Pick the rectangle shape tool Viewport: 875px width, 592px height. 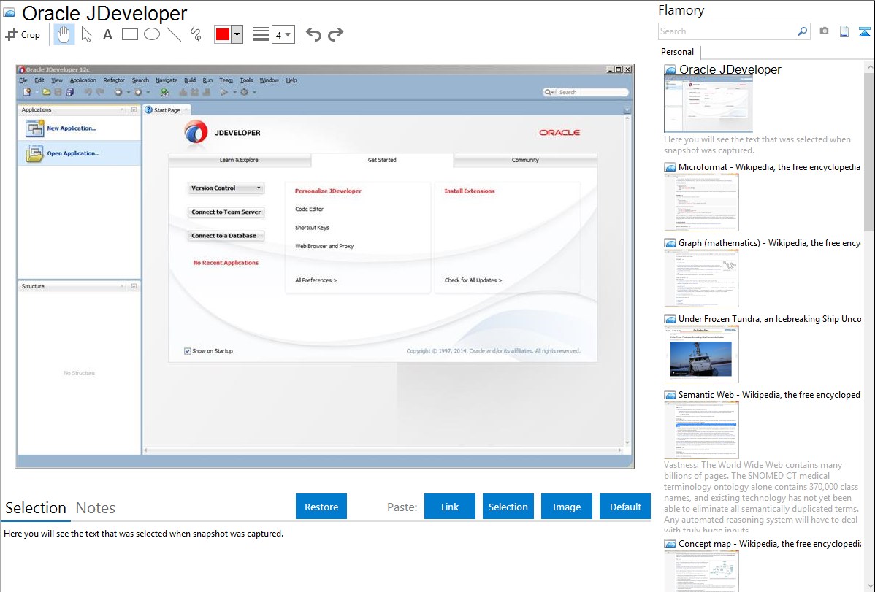click(x=130, y=34)
